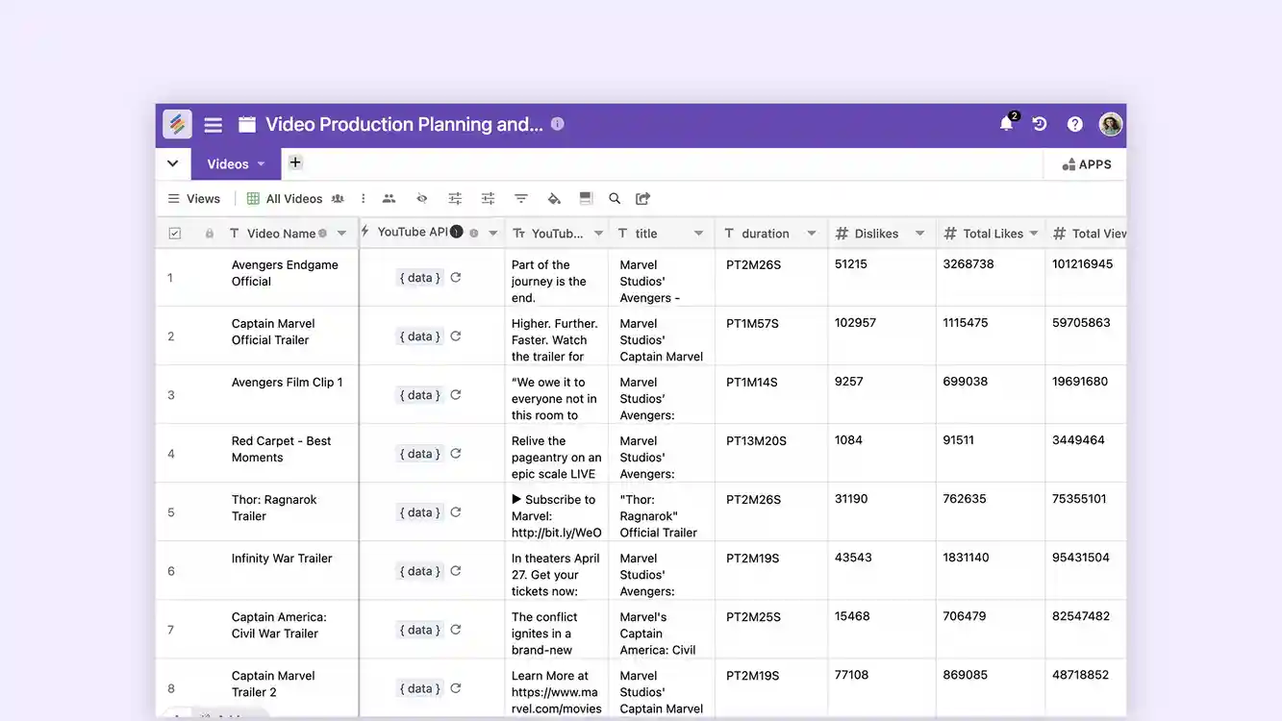This screenshot has height=721, width=1282.
Task: Click the lock icon in the column header
Action: point(210,233)
